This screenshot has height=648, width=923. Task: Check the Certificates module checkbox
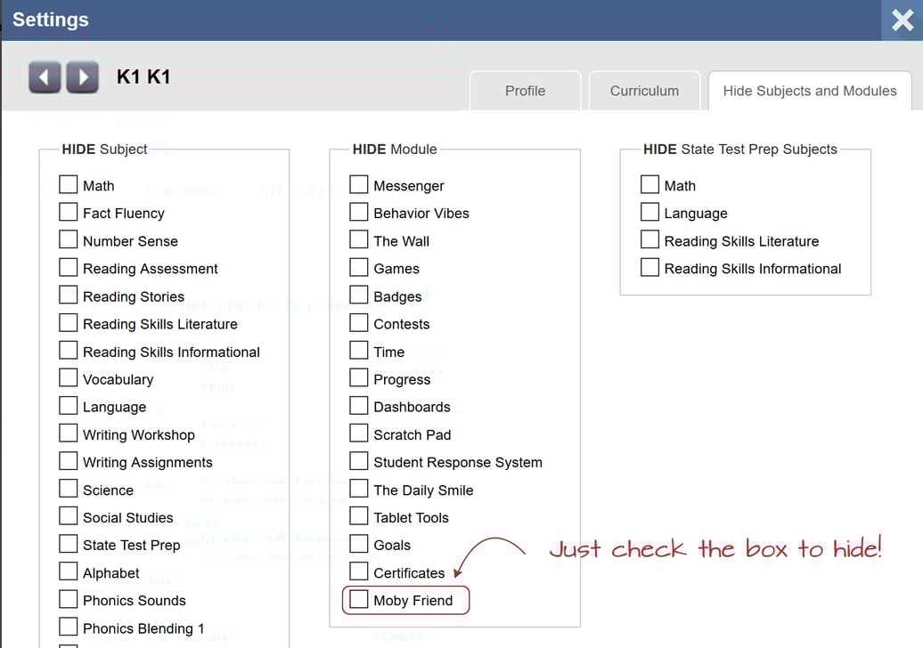359,571
